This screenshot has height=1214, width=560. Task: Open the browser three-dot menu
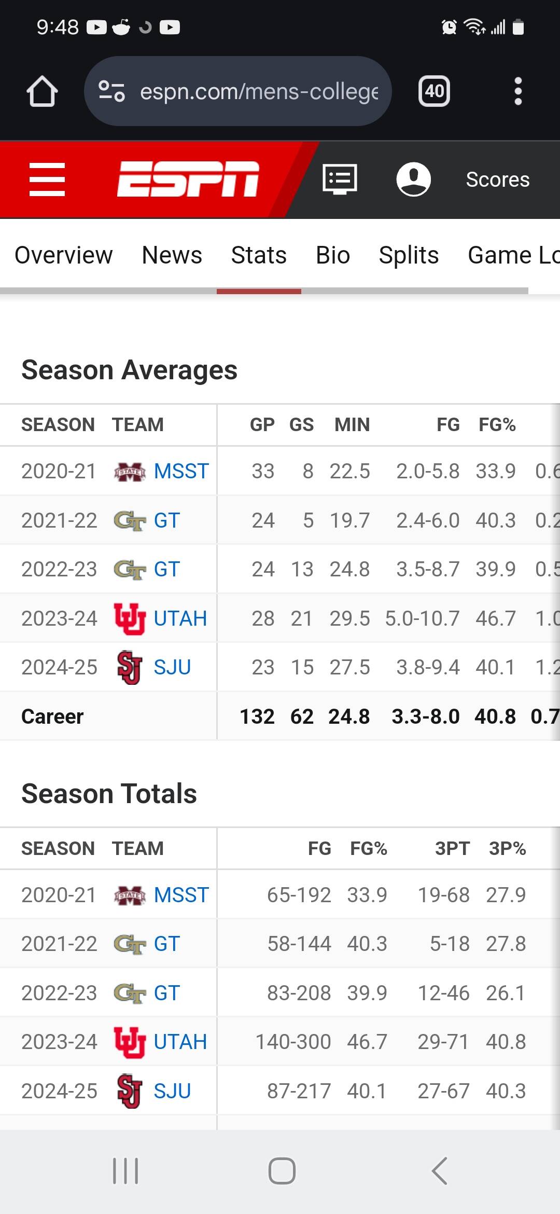517,91
